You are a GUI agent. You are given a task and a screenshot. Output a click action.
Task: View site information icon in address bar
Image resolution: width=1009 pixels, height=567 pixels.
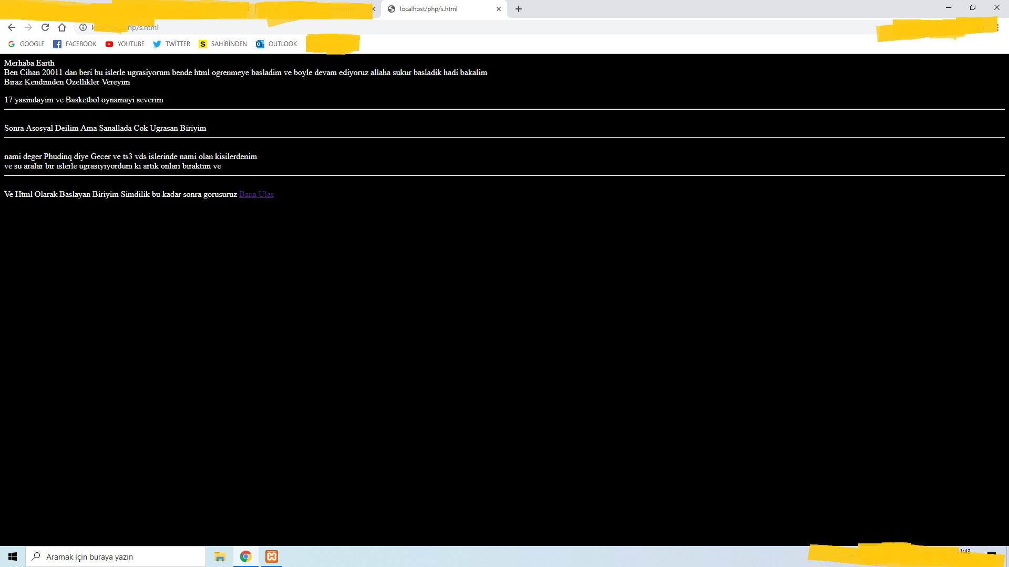point(83,27)
